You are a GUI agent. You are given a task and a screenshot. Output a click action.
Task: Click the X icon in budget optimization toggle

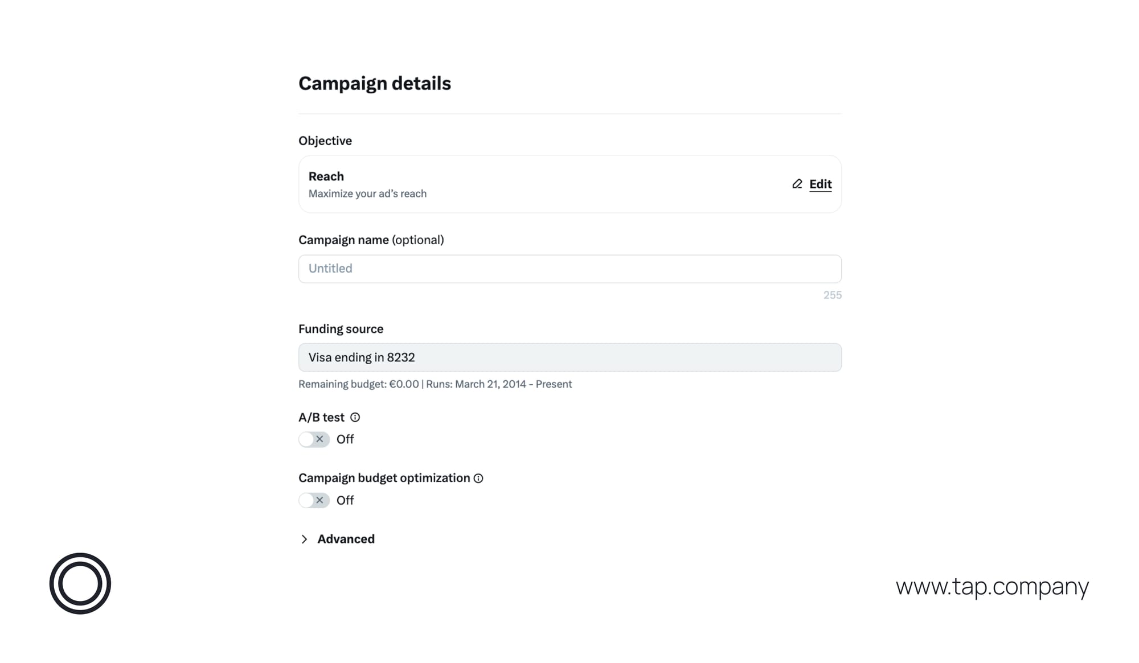[x=320, y=500]
